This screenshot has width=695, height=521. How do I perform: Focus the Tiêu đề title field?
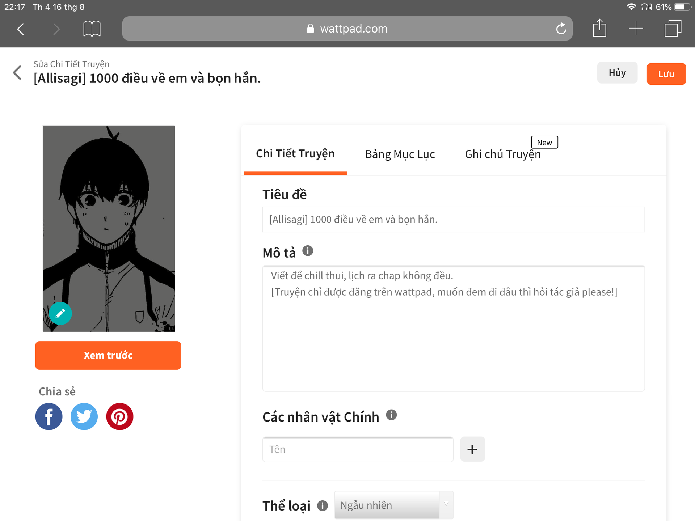453,220
